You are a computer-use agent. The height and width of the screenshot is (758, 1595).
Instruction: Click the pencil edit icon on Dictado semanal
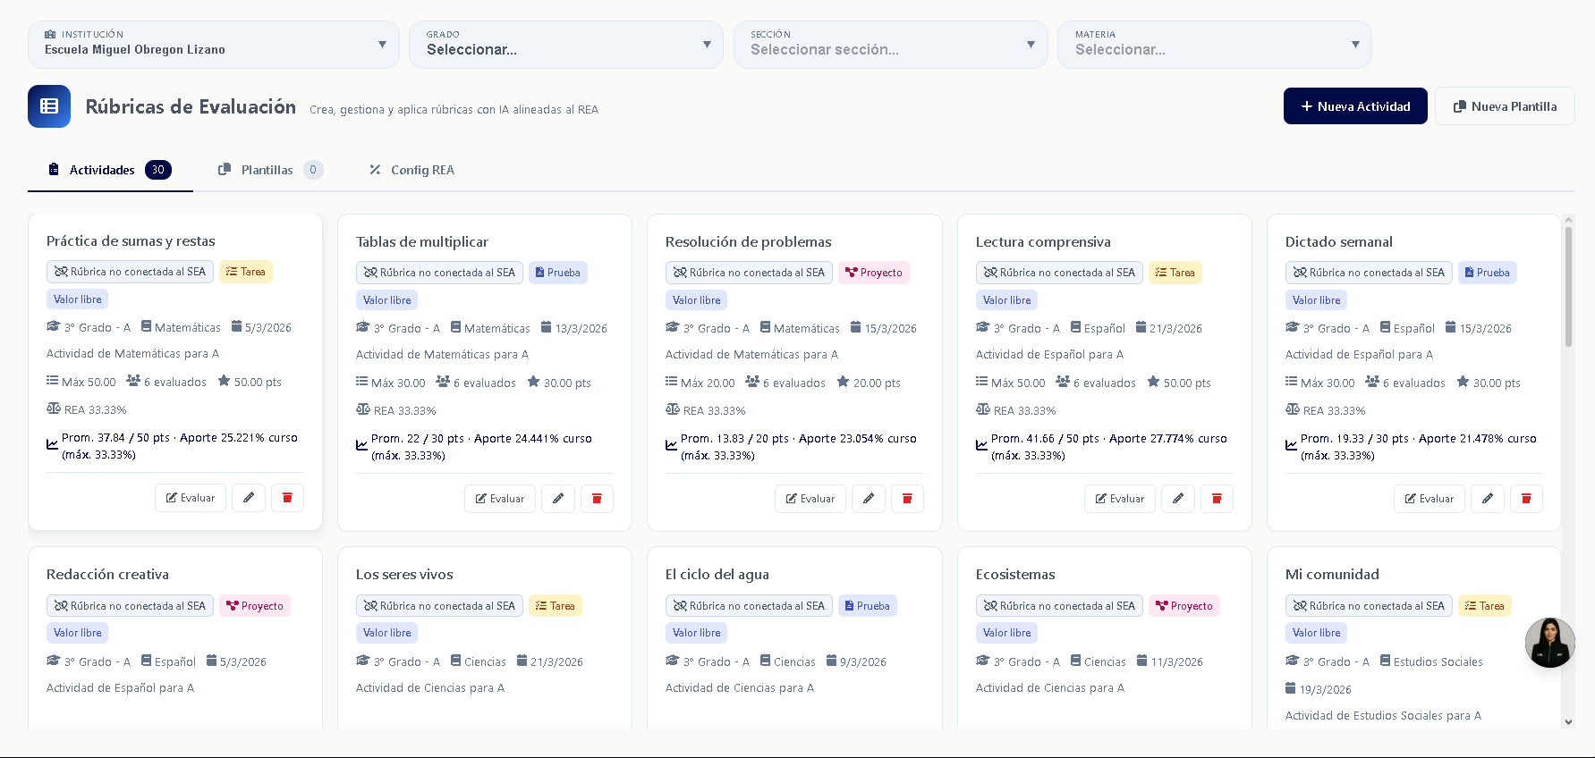click(x=1488, y=499)
